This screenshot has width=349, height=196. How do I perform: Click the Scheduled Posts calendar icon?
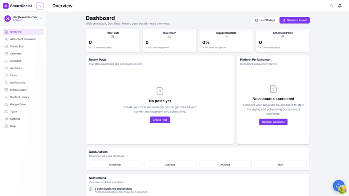pyautogui.click(x=283, y=37)
